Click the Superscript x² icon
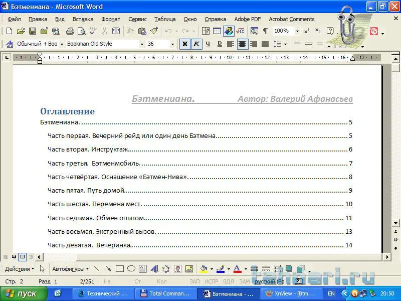The image size is (401, 301). 307,31
